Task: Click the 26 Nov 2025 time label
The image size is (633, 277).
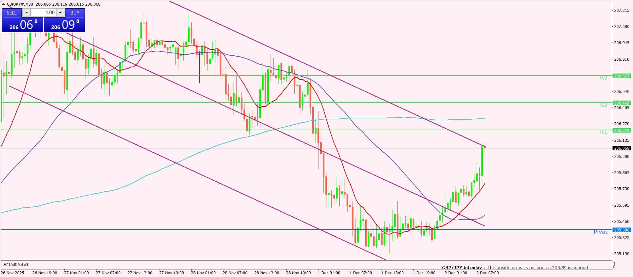Action: [x=12, y=273]
